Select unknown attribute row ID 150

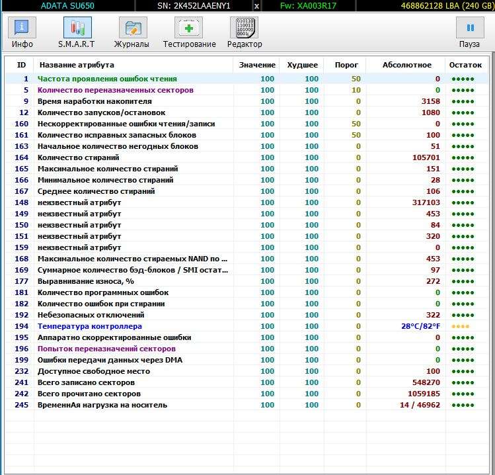coord(247,225)
